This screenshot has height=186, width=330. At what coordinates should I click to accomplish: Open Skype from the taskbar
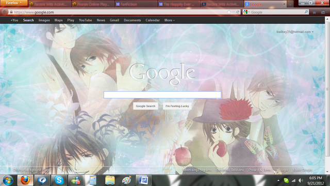(59, 180)
